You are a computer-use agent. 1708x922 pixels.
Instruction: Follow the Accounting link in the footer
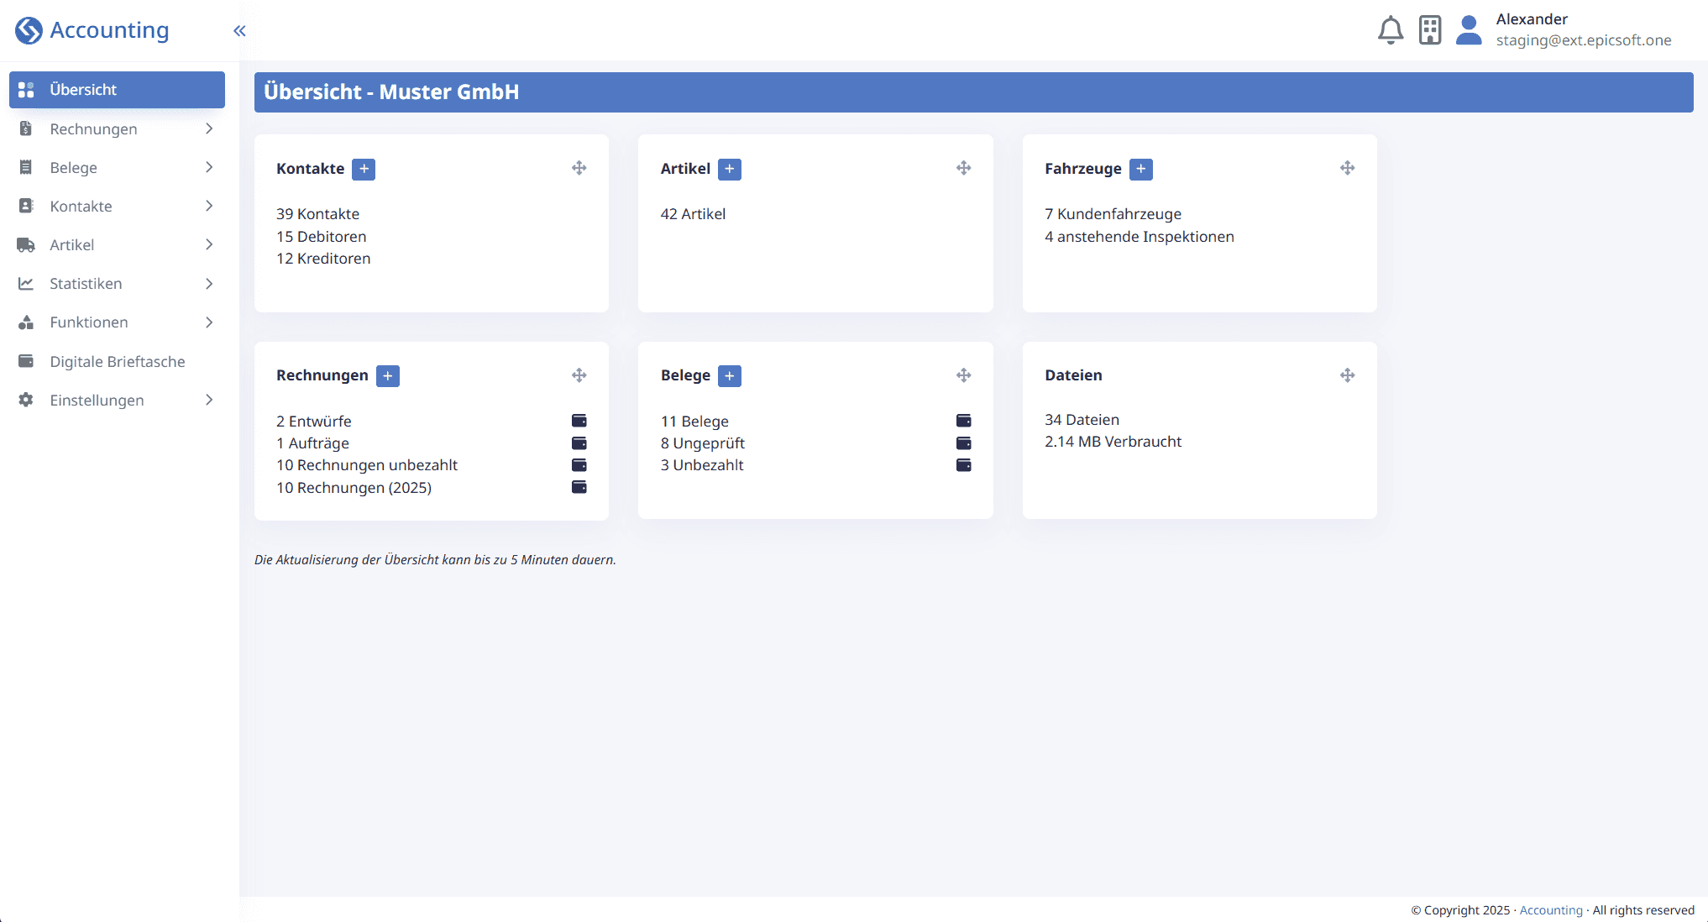coord(1551,910)
